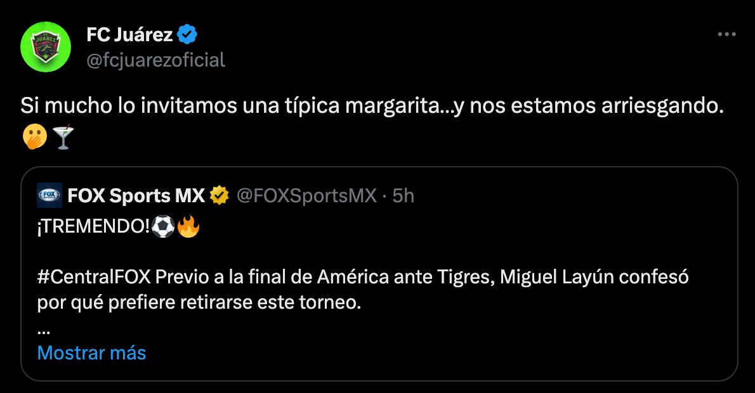Image resolution: width=755 pixels, height=393 pixels.
Task: Click the main tweet text about margarita
Action: [x=372, y=106]
